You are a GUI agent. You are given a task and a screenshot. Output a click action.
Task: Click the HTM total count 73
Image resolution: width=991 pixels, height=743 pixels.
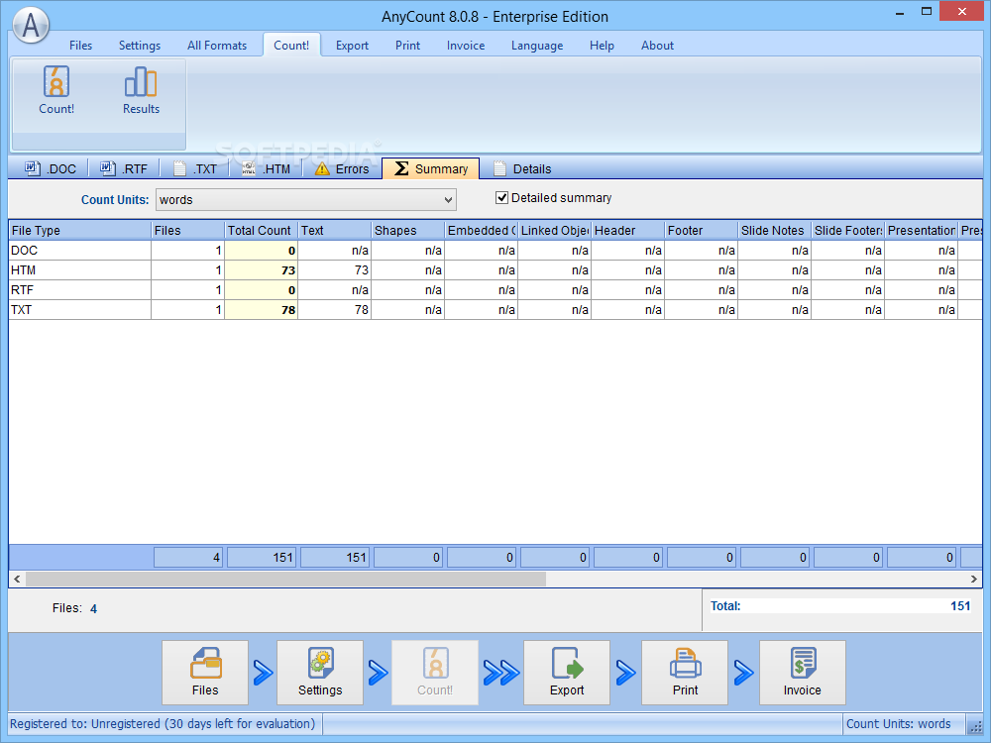tap(261, 269)
